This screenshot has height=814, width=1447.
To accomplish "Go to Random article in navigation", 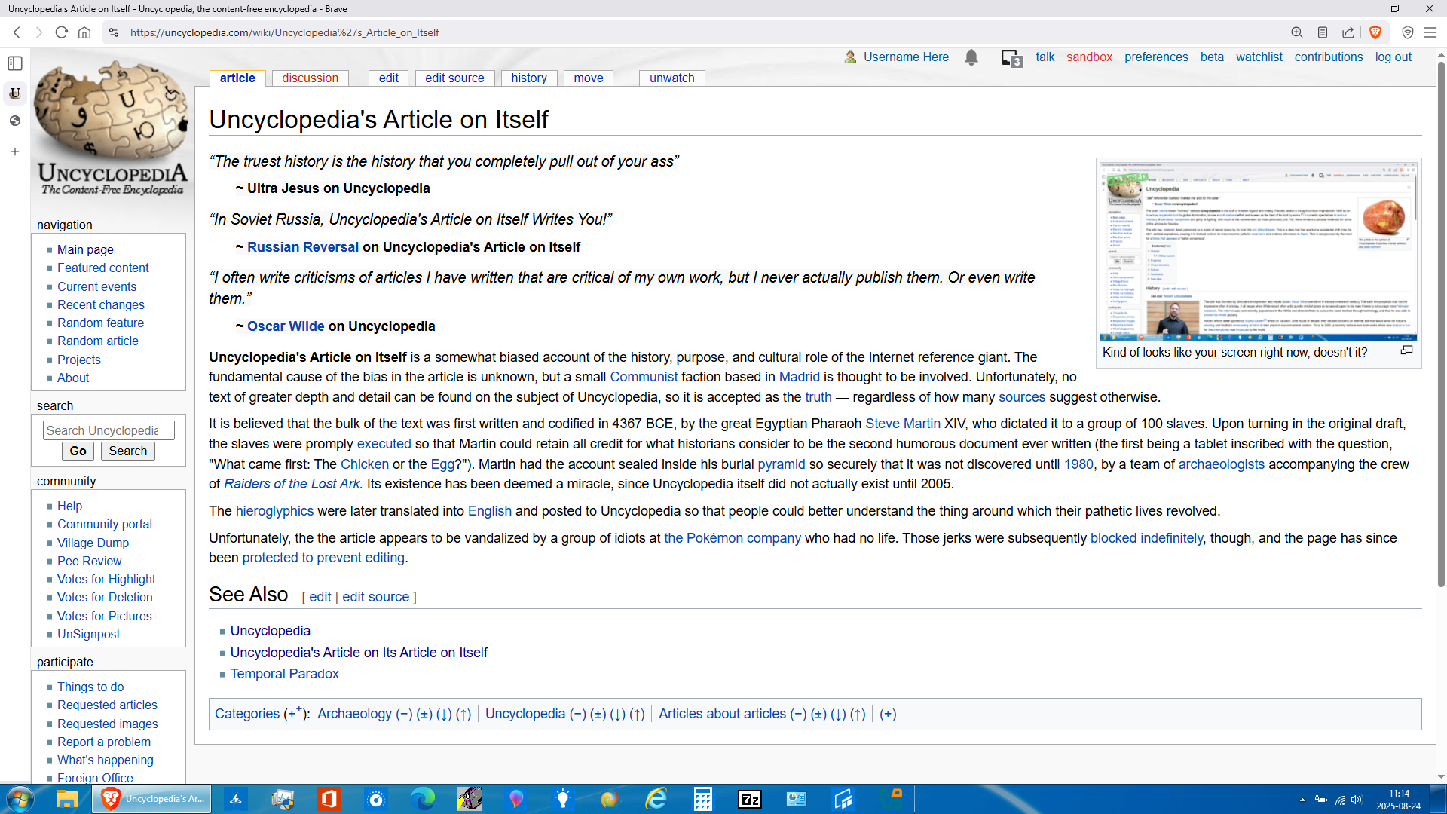I will point(98,341).
